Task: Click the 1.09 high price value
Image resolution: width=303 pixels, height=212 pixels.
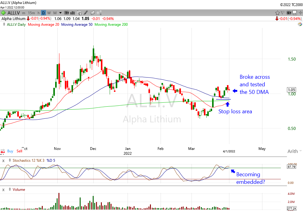Action: (x=67, y=19)
